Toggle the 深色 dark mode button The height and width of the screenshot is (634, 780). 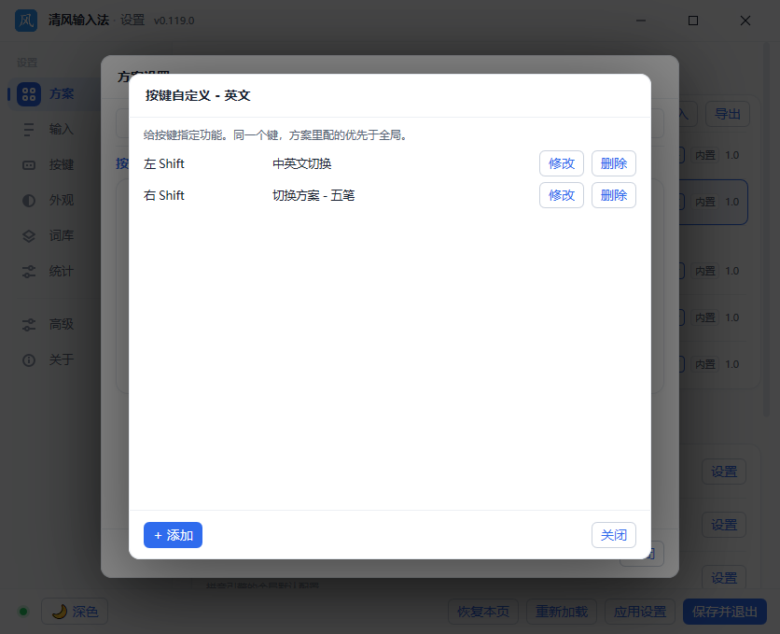[x=75, y=611]
